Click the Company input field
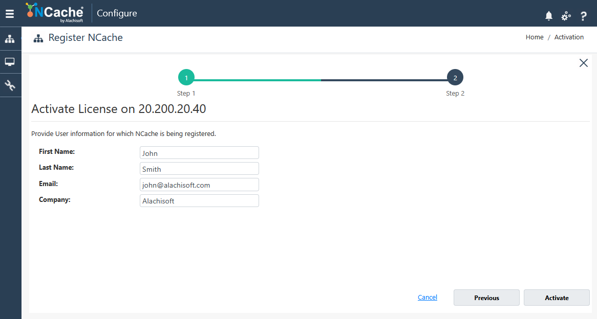Image resolution: width=597 pixels, height=319 pixels. pyautogui.click(x=199, y=201)
